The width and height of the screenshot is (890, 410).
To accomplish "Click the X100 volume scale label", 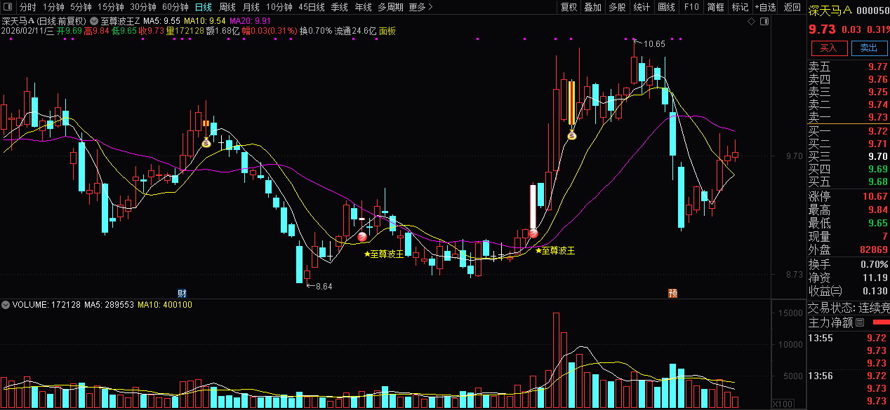I will click(783, 404).
